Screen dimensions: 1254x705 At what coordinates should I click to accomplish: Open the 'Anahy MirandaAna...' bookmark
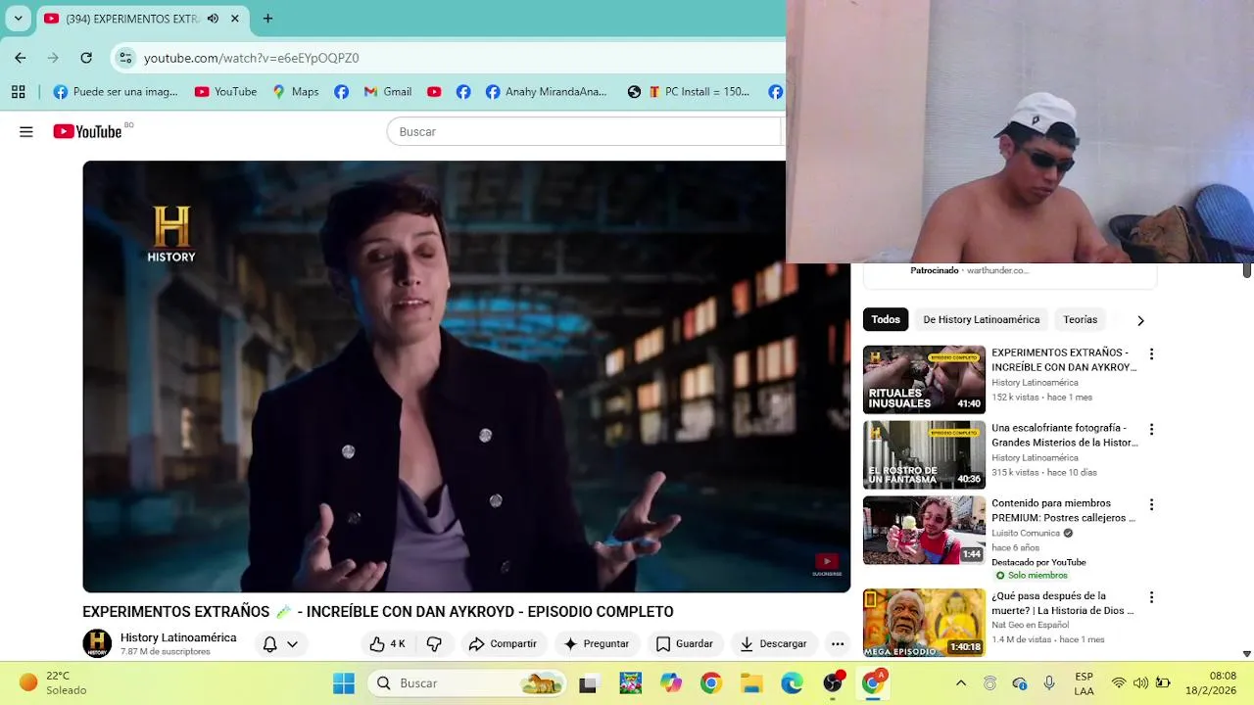point(546,92)
